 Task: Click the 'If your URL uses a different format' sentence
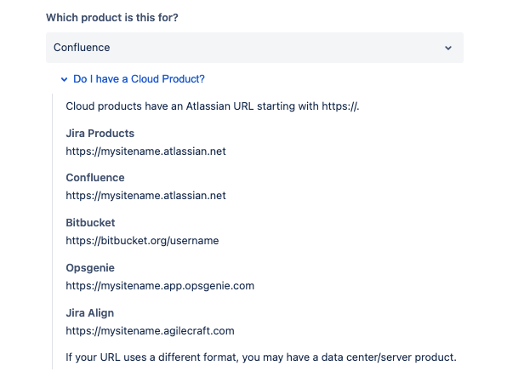pyautogui.click(x=260, y=357)
